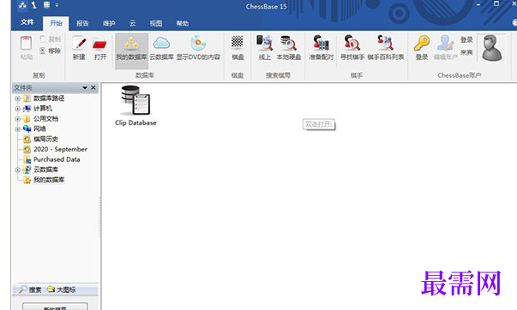Open quick access toolbar customize dropdown

click(x=57, y=5)
